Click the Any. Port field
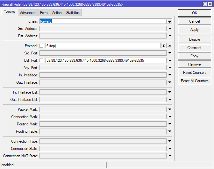214x169 pixels. click(x=103, y=68)
